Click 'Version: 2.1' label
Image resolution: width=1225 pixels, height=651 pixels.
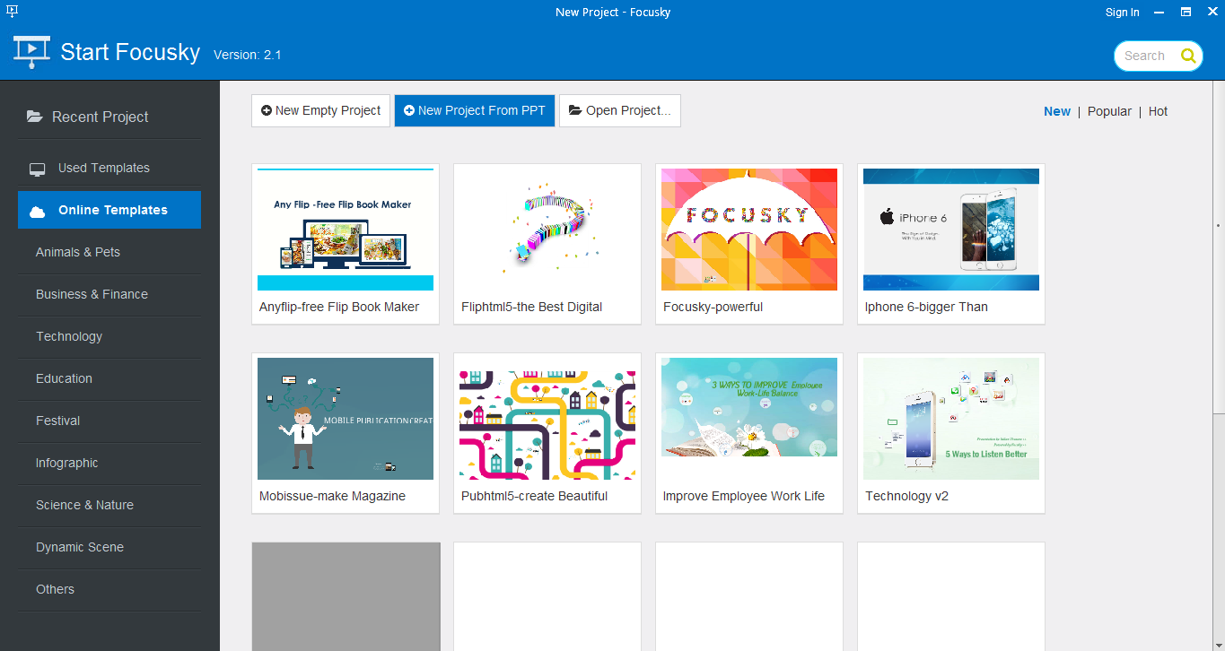[x=248, y=55]
